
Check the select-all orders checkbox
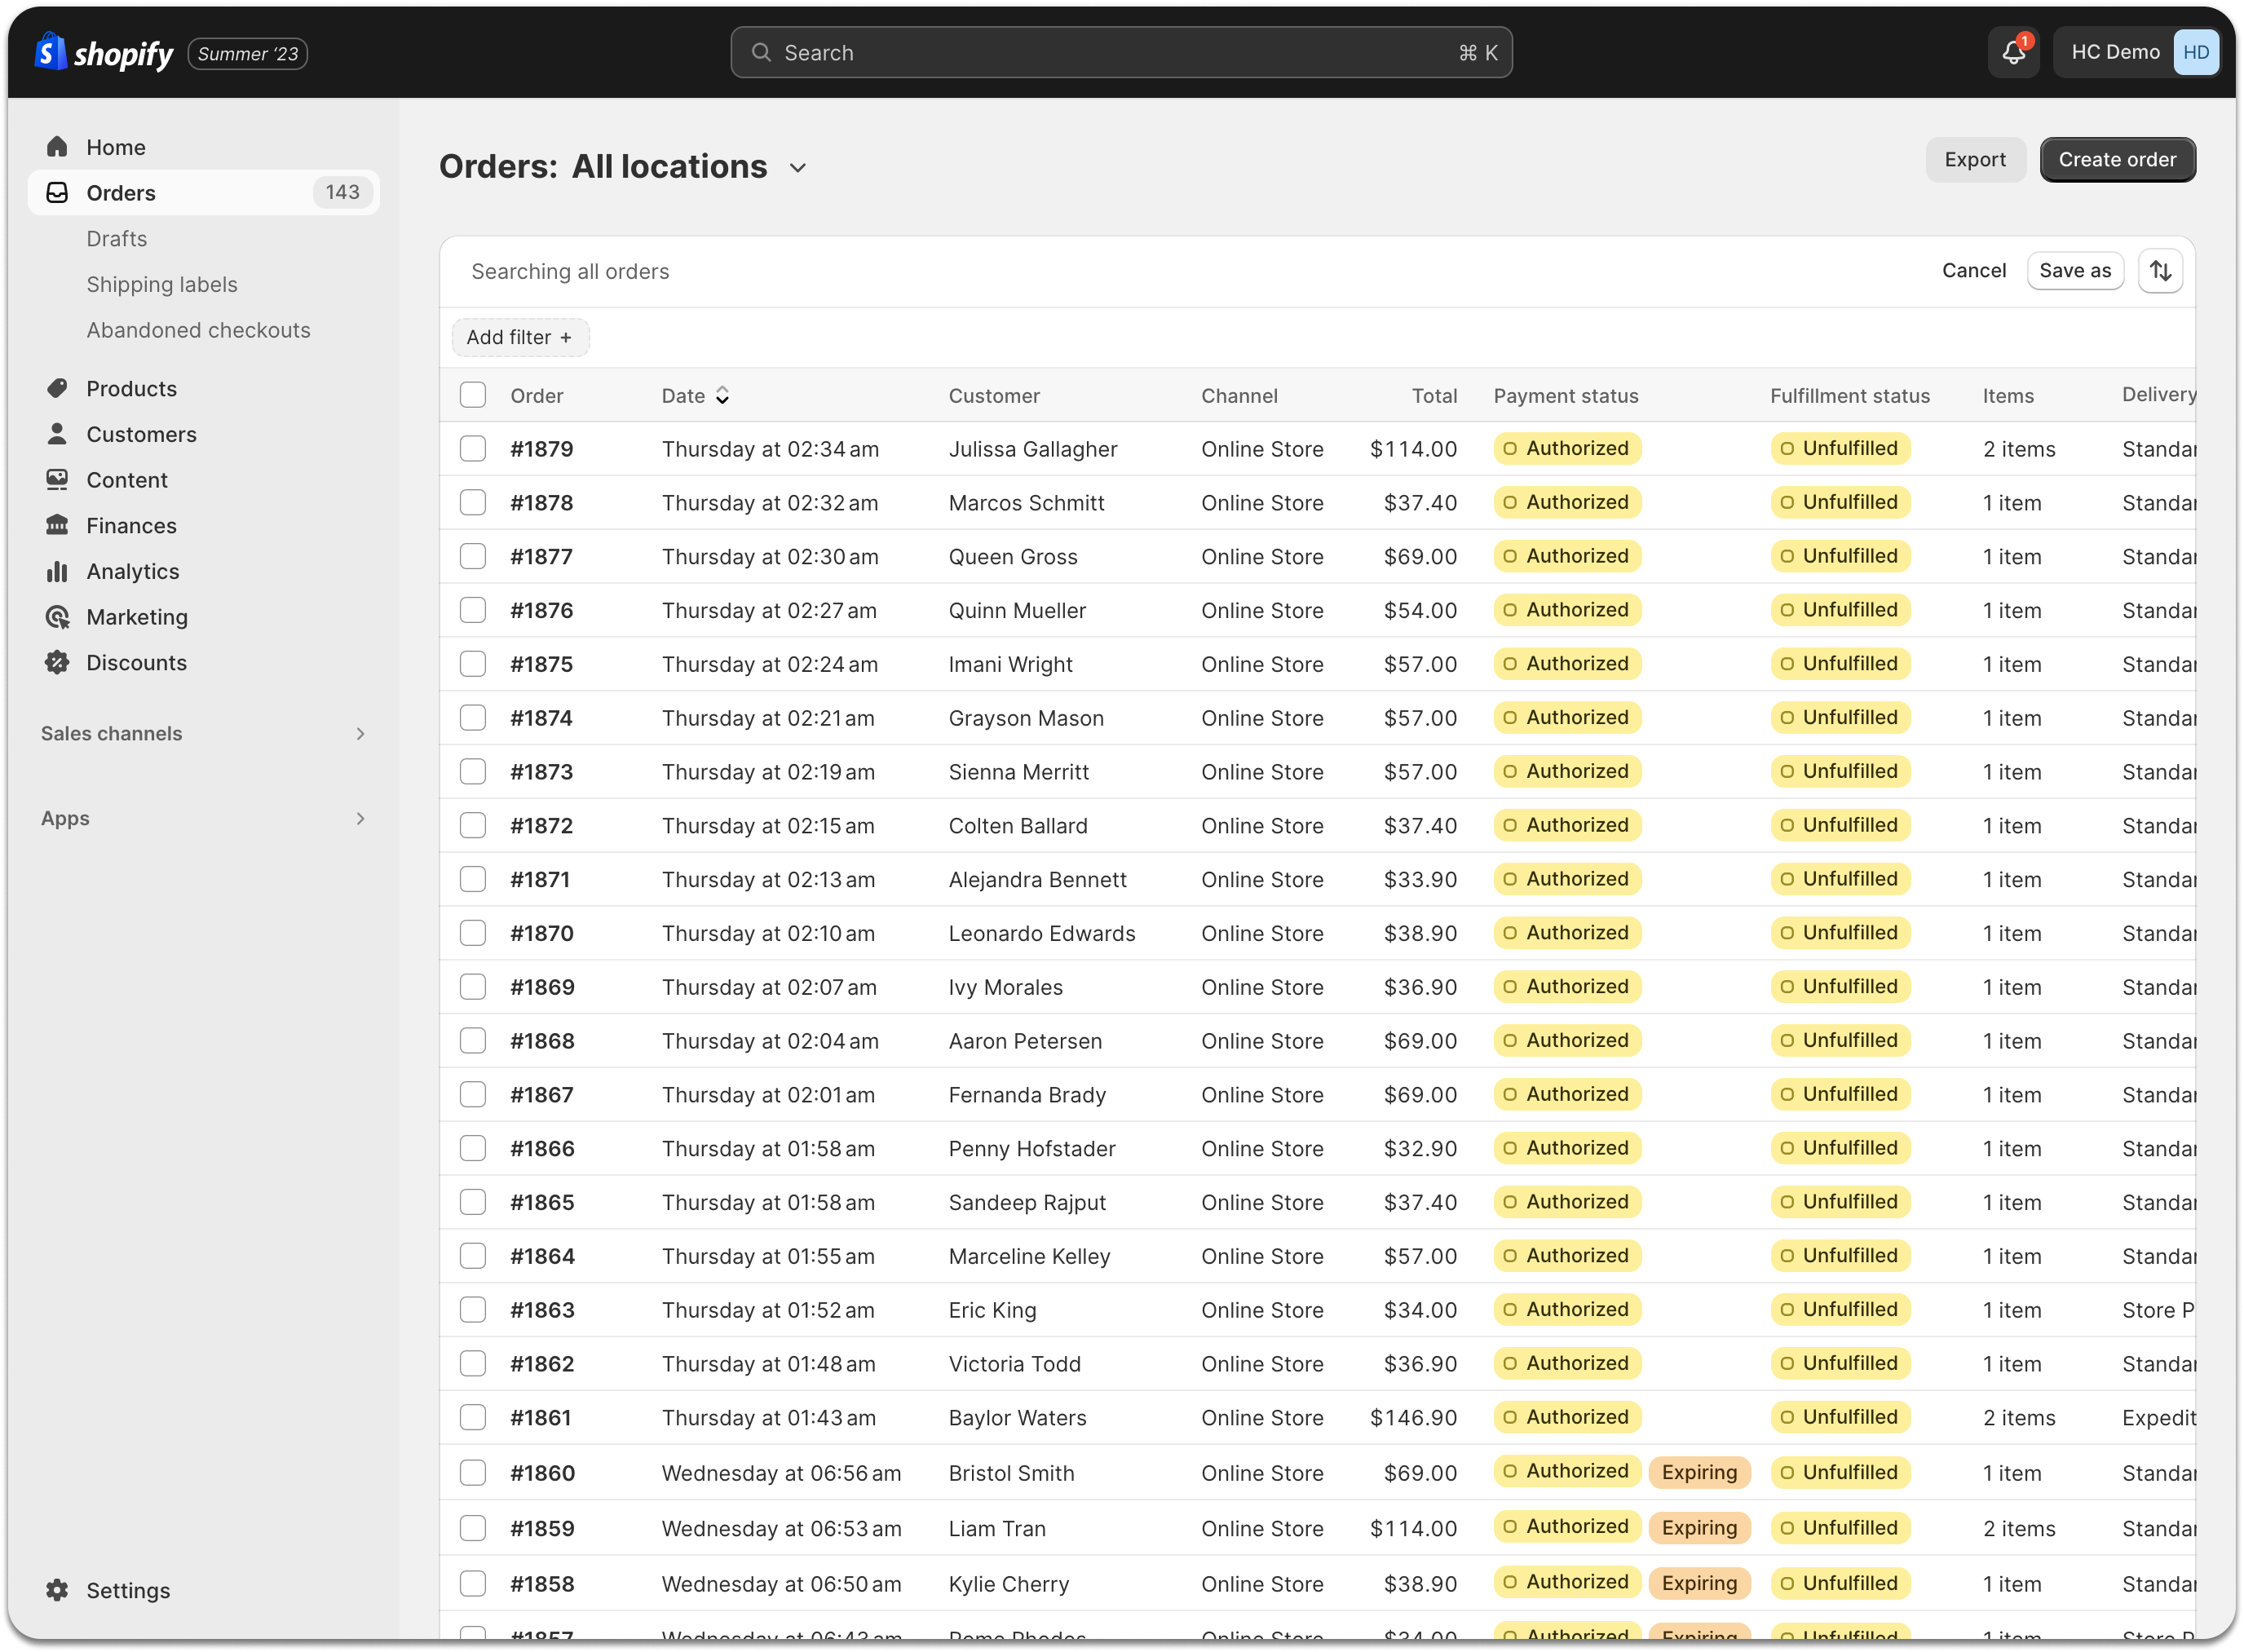point(473,395)
